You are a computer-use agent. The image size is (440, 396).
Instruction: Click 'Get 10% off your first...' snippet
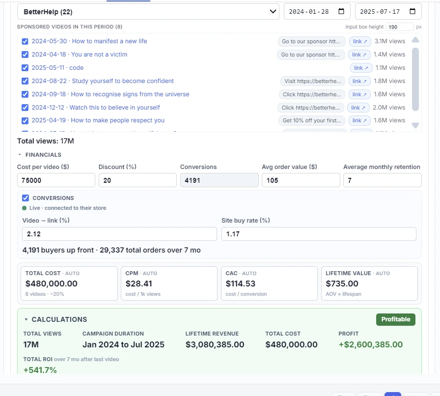click(x=312, y=120)
